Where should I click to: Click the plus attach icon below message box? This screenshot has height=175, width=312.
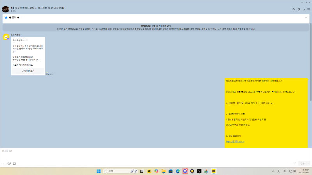point(4,163)
